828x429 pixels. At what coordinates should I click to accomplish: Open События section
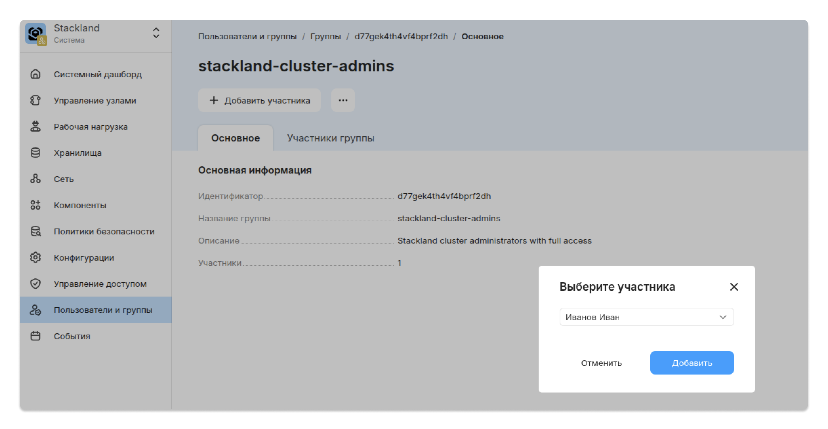tap(96, 336)
